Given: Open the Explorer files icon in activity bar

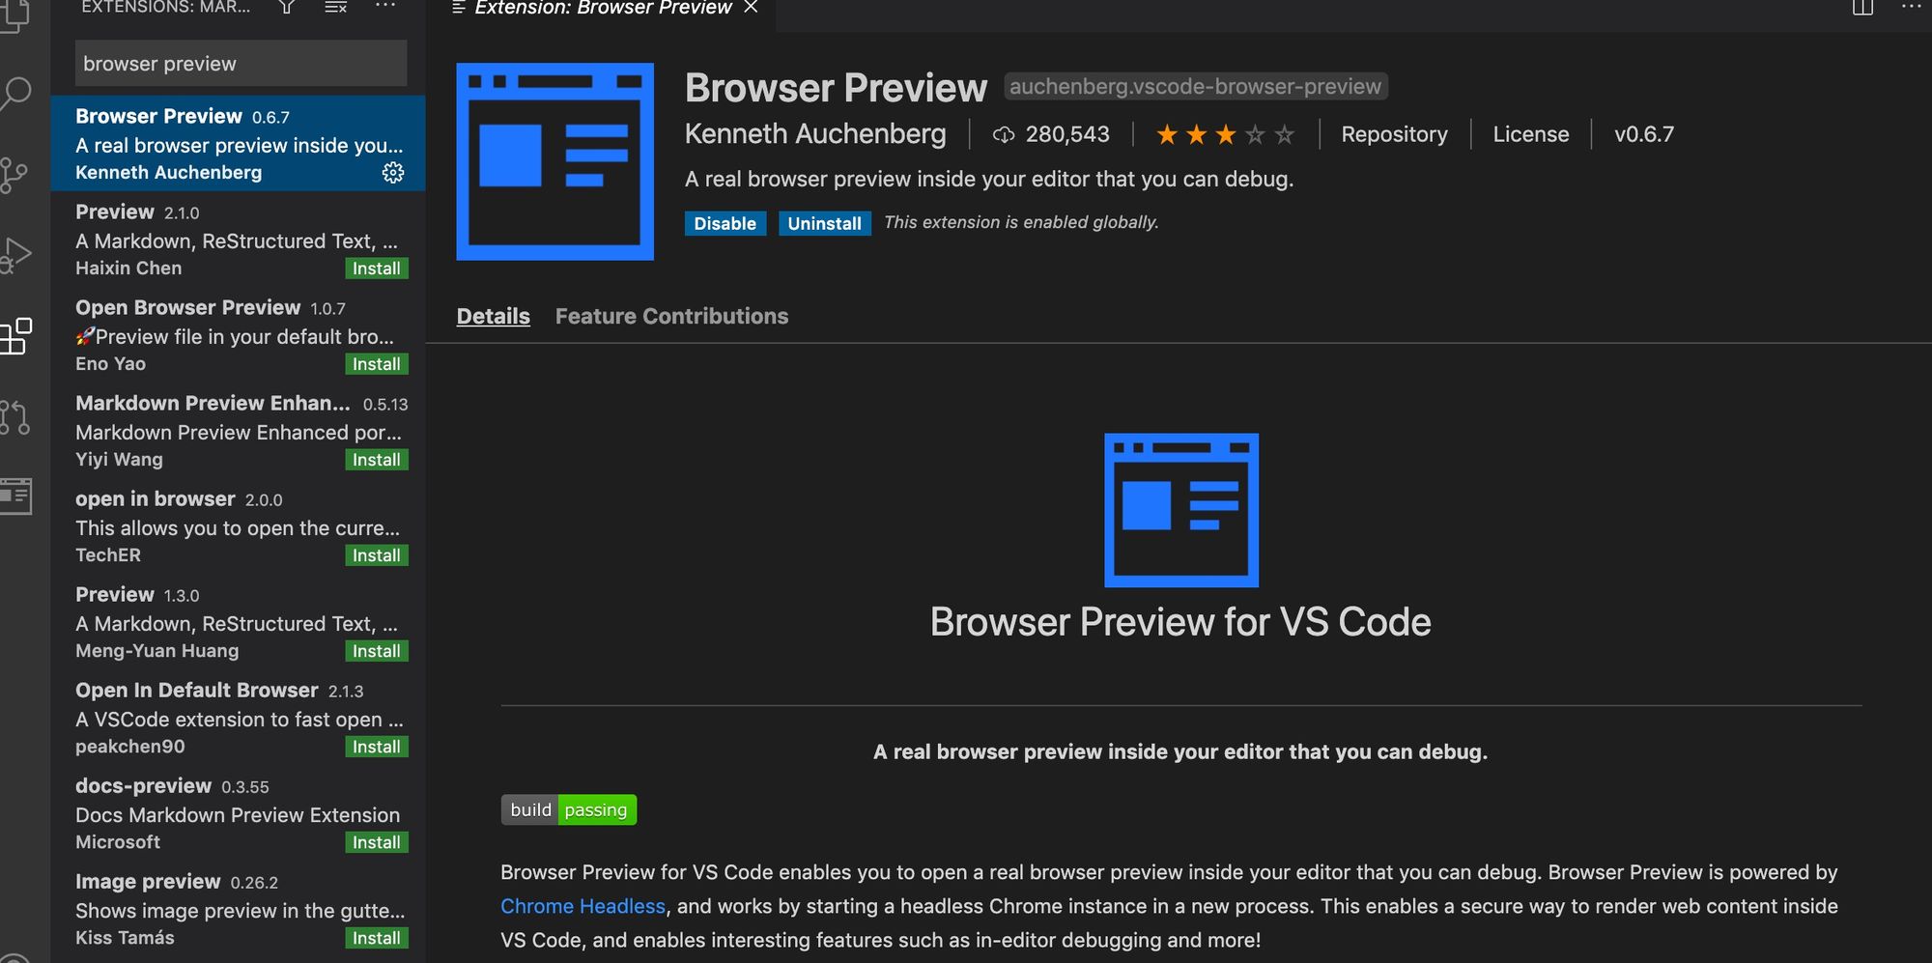Looking at the screenshot, I should (x=13, y=14).
